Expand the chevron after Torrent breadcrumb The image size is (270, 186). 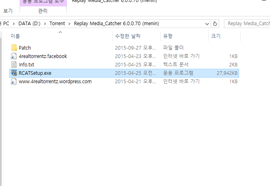pyautogui.click(x=69, y=24)
